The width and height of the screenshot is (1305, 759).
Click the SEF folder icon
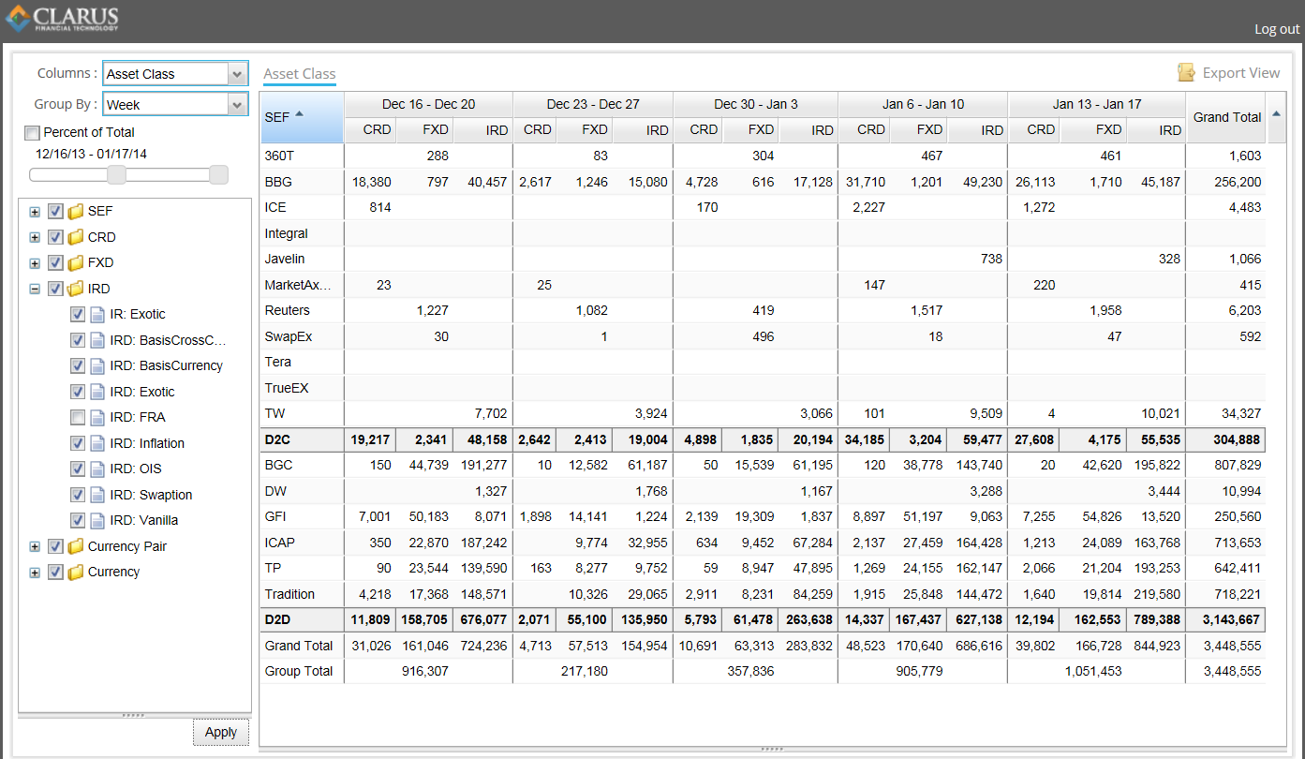[76, 212]
